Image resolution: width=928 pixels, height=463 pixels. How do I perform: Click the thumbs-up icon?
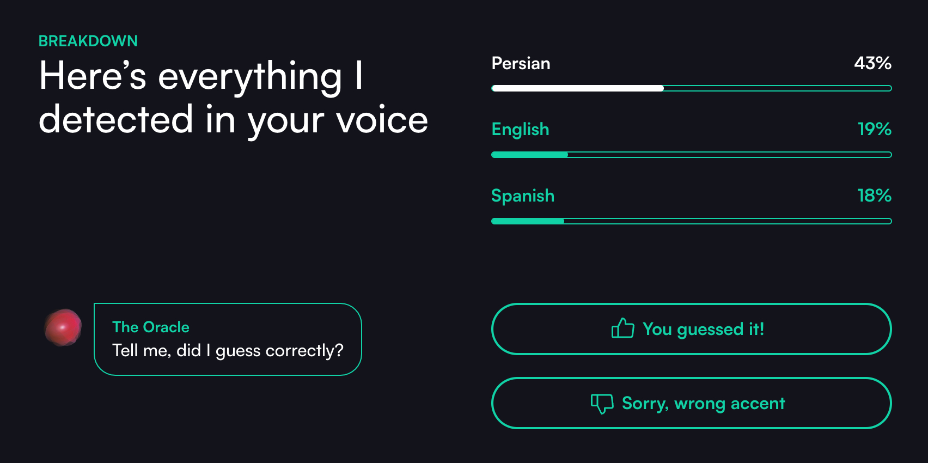622,328
